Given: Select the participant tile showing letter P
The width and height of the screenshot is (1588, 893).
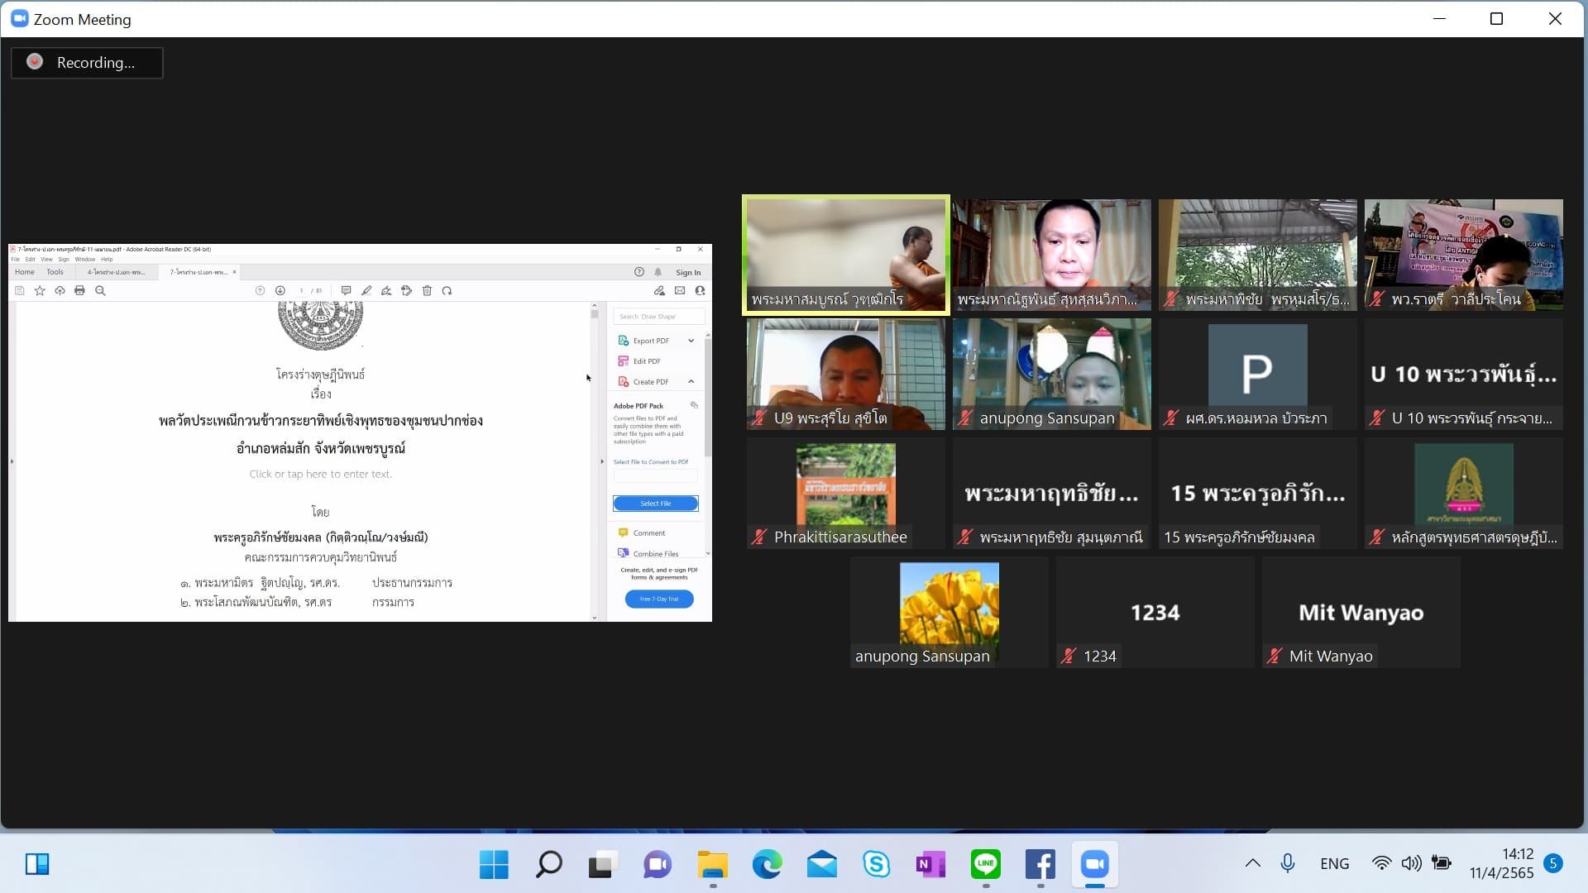Looking at the screenshot, I should click(x=1257, y=375).
